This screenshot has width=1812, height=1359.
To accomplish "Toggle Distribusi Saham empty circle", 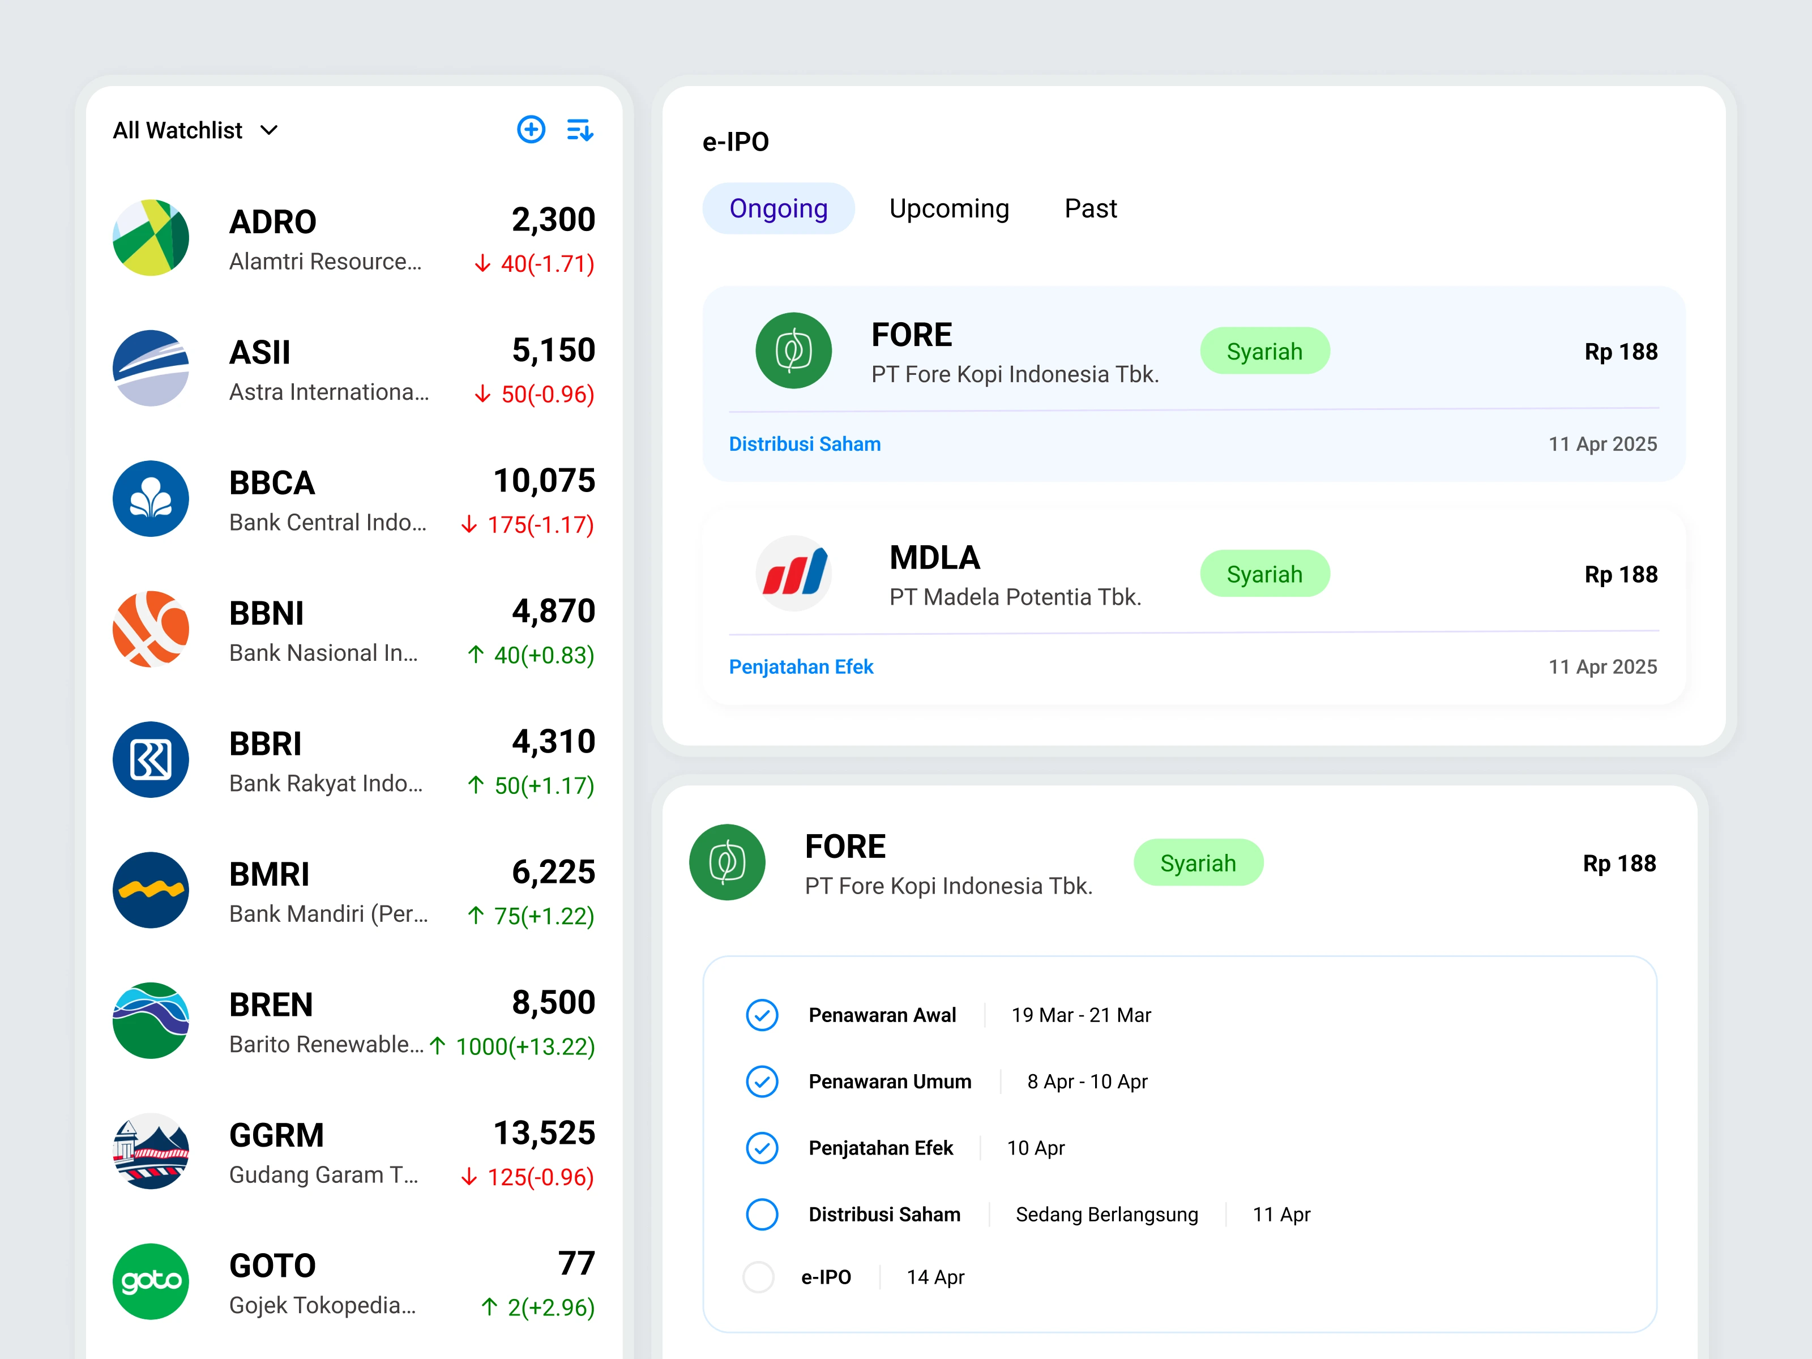I will point(762,1214).
